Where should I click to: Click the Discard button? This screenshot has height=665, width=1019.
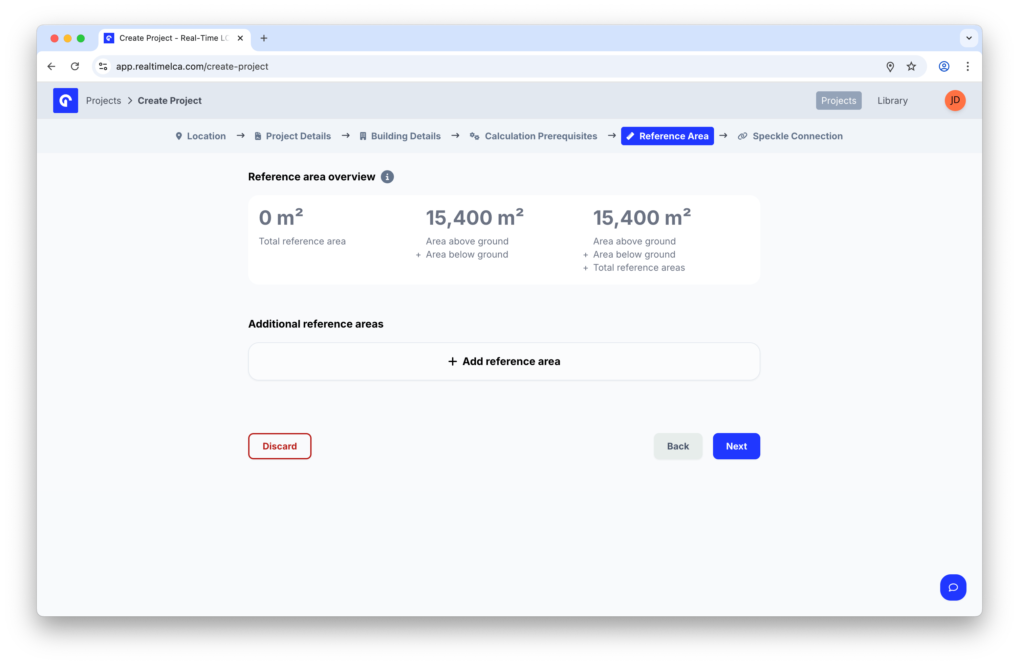point(280,446)
